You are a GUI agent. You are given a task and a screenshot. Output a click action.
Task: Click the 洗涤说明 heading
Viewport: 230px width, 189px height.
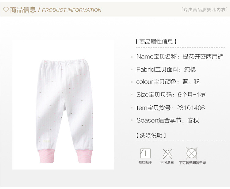151,135
